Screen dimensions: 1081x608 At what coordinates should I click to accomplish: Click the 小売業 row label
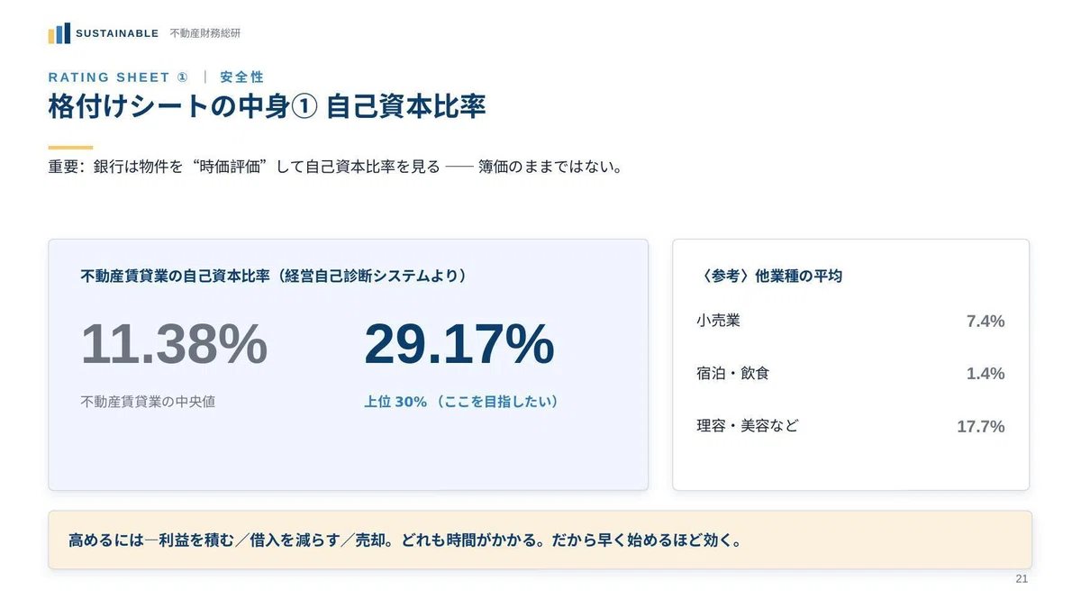click(x=718, y=321)
